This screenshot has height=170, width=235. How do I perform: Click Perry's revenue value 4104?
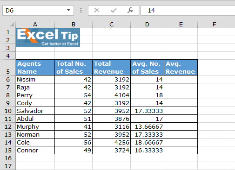(x=112, y=95)
